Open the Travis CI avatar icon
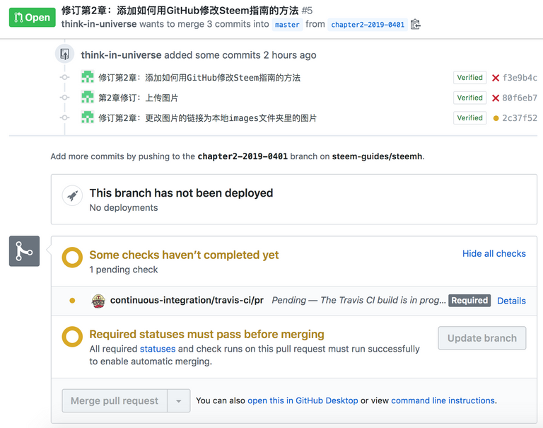The width and height of the screenshot is (543, 428). tap(98, 301)
